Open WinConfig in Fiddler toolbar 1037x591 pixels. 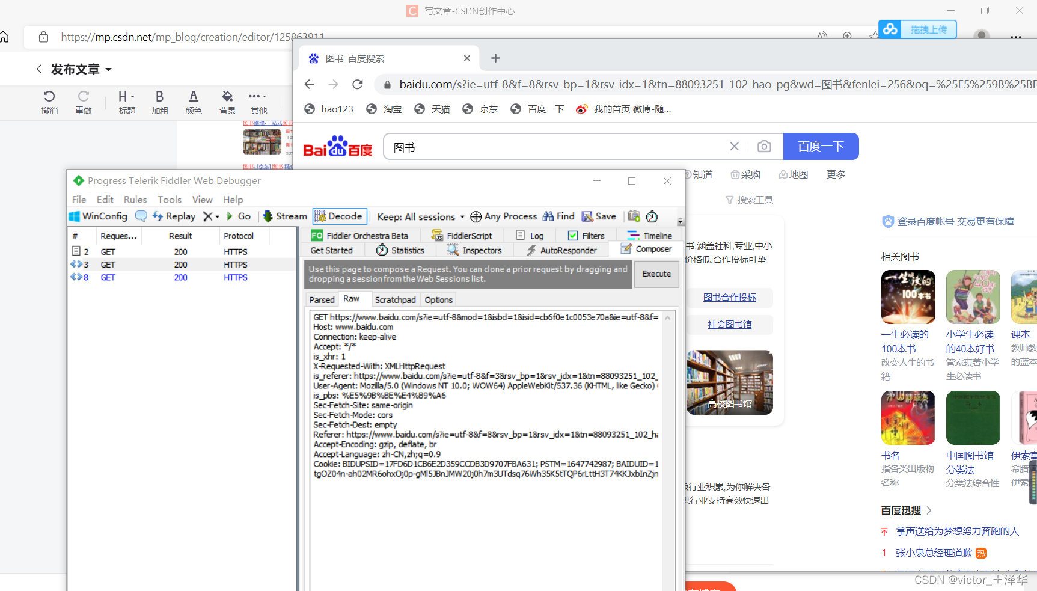point(98,216)
